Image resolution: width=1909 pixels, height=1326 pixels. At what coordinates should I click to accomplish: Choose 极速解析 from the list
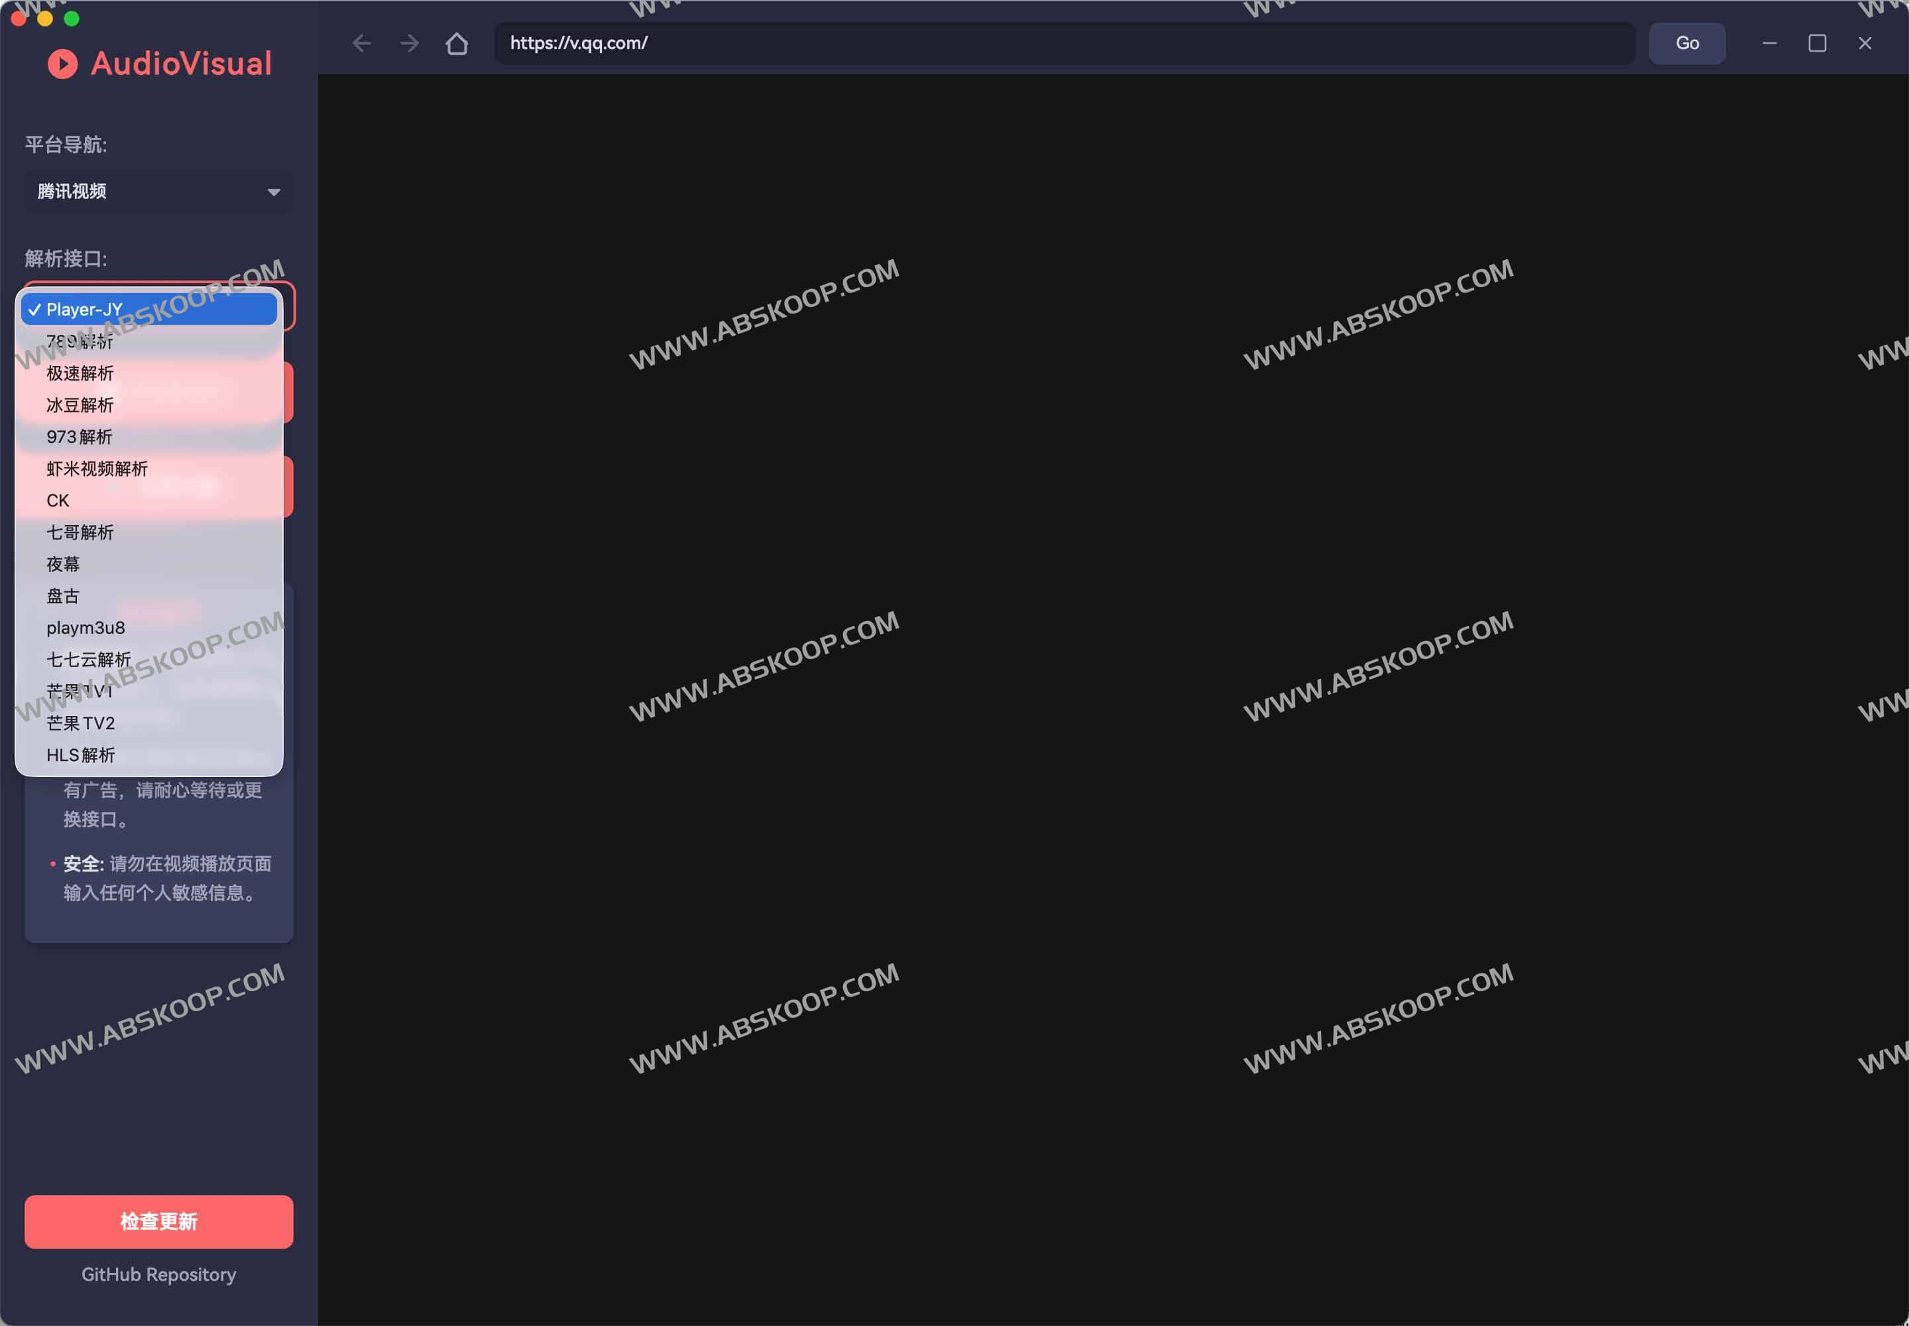[x=80, y=373]
